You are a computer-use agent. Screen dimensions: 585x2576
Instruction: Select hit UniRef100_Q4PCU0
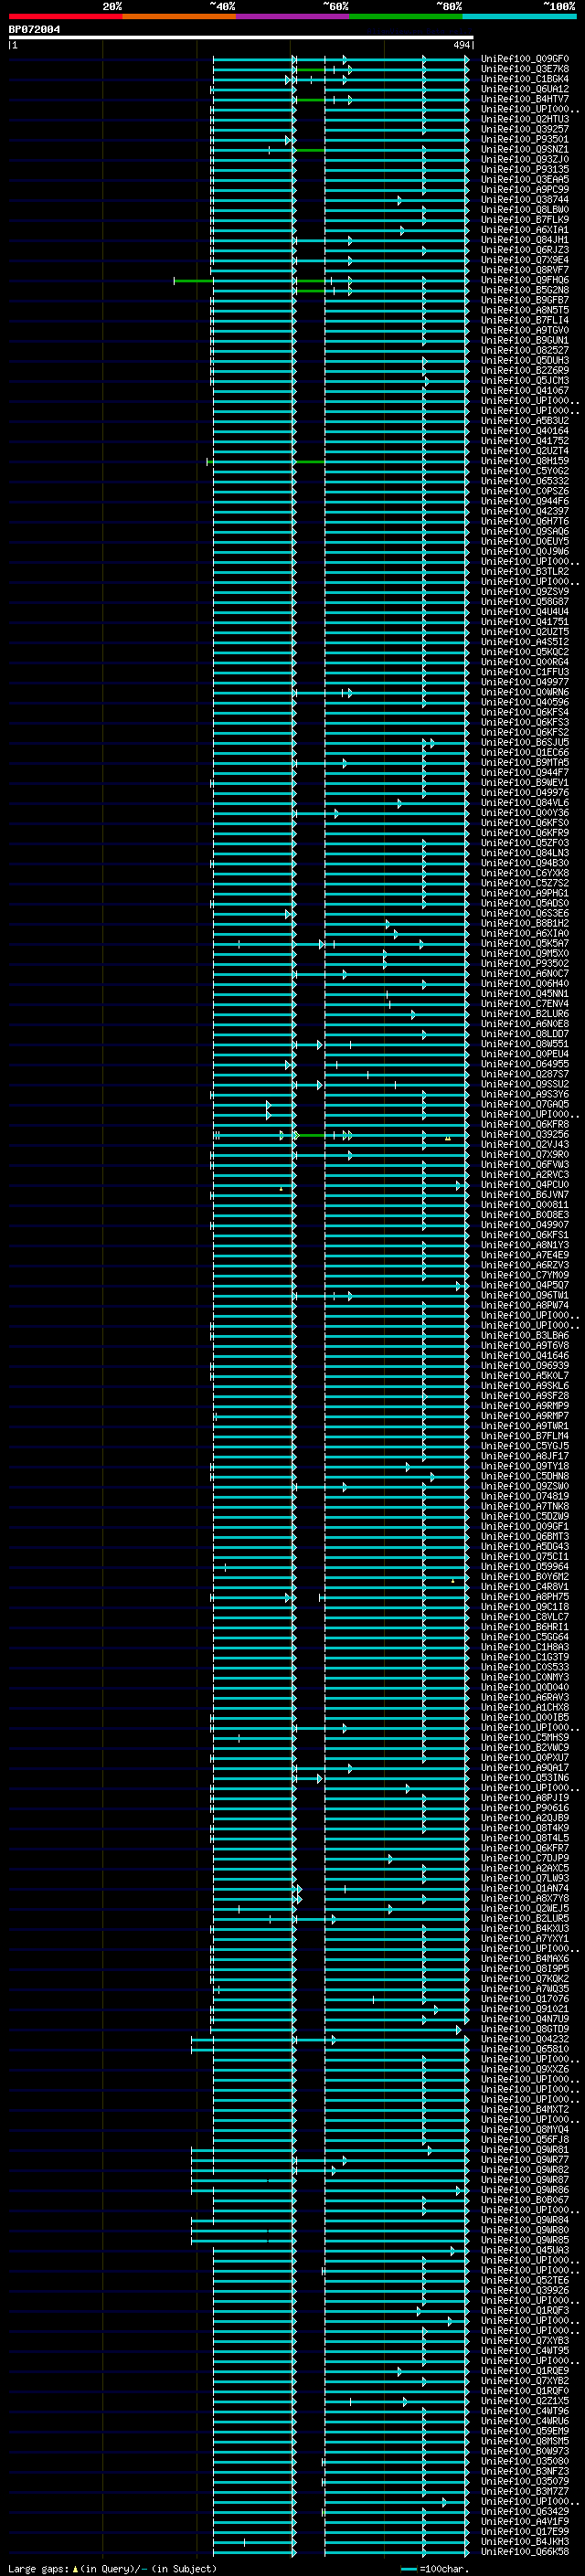pyautogui.click(x=525, y=1185)
